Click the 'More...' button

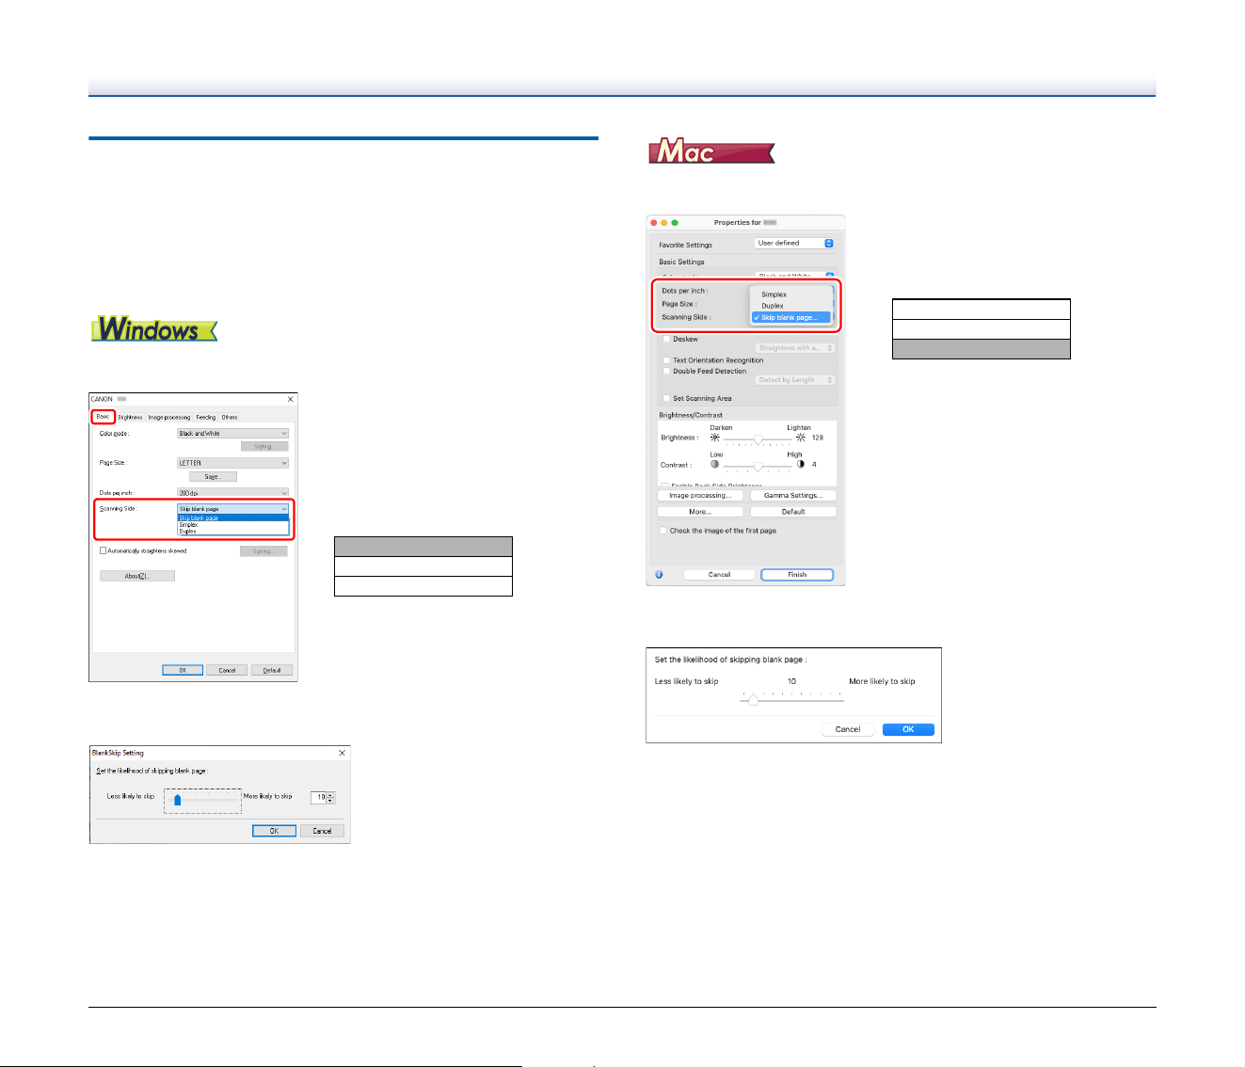[700, 512]
